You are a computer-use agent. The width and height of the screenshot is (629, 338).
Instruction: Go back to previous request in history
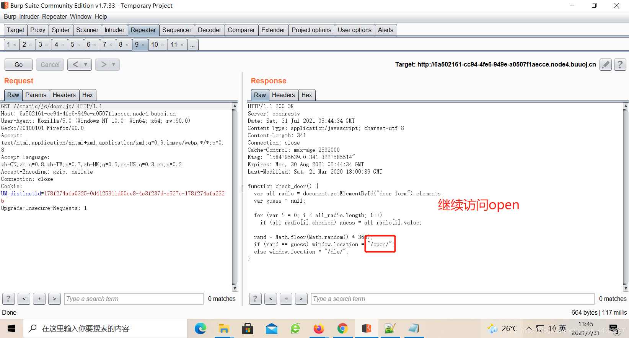pyautogui.click(x=75, y=65)
